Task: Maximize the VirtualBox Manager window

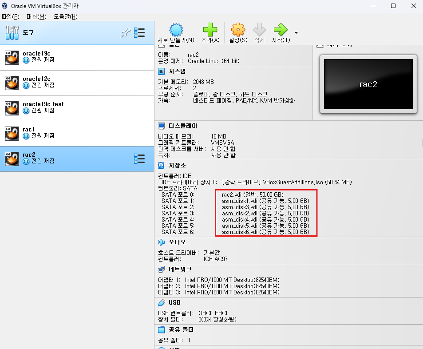Action: click(x=393, y=6)
